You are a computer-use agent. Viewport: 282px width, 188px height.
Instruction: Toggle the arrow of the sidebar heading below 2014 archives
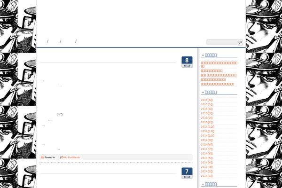coord(203,184)
